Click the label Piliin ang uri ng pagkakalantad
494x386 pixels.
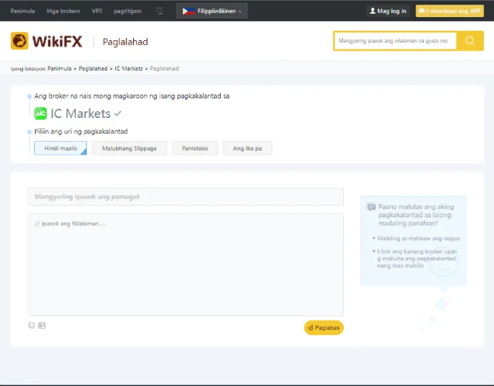81,131
